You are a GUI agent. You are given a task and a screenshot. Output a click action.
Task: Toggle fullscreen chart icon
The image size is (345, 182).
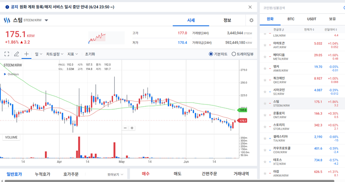pos(7,54)
